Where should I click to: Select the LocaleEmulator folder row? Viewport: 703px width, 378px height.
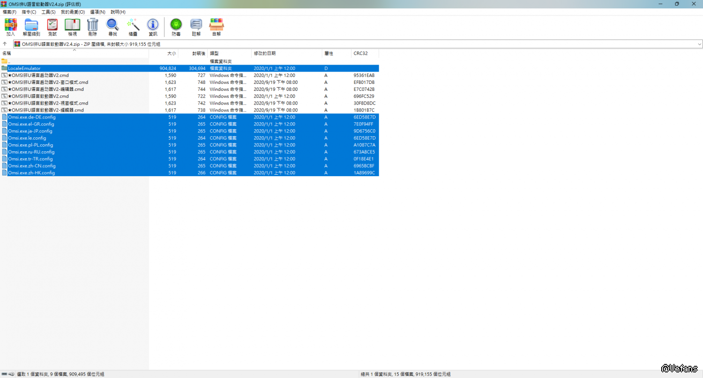(x=24, y=68)
